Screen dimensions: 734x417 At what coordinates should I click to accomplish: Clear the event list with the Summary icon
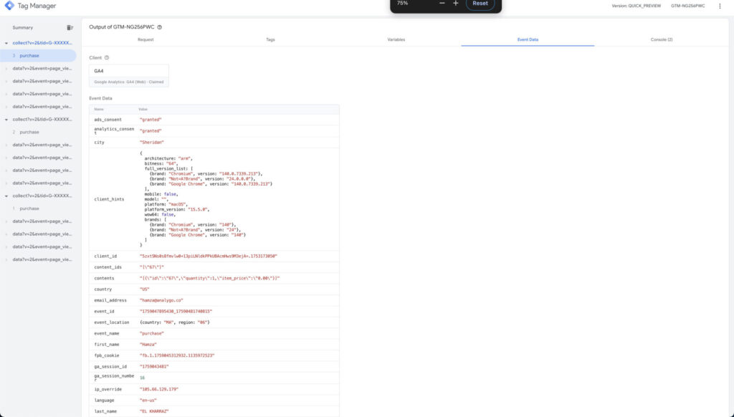[x=70, y=27]
